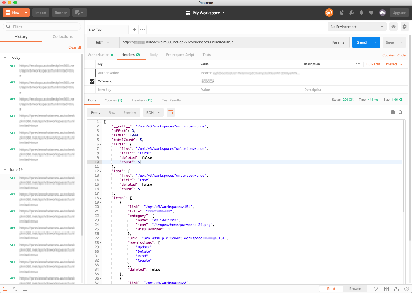
Task: Switch to two-pane layout icon
Action: point(387,289)
